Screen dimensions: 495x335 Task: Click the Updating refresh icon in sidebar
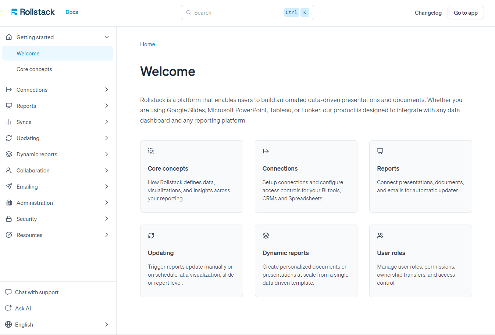(9, 138)
